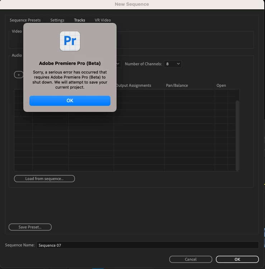
Task: Click the Save Preset button
Action: [x=30, y=227]
